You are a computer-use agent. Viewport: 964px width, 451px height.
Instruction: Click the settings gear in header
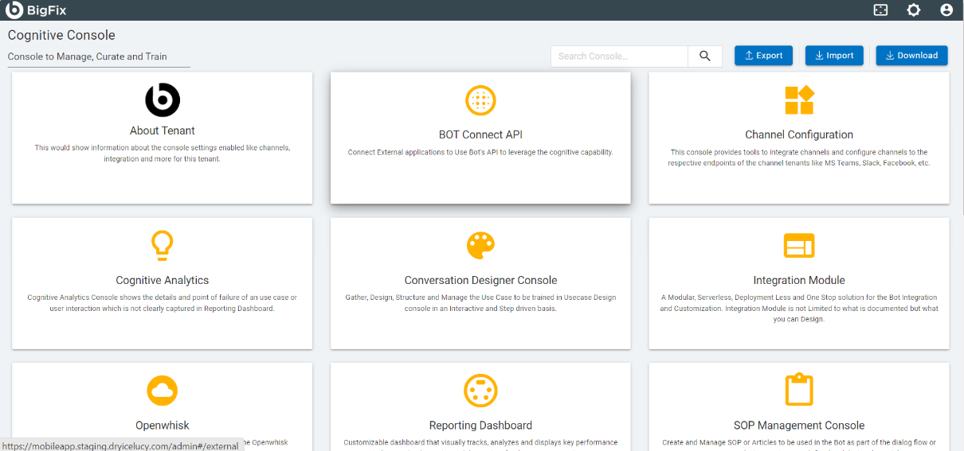click(x=914, y=10)
